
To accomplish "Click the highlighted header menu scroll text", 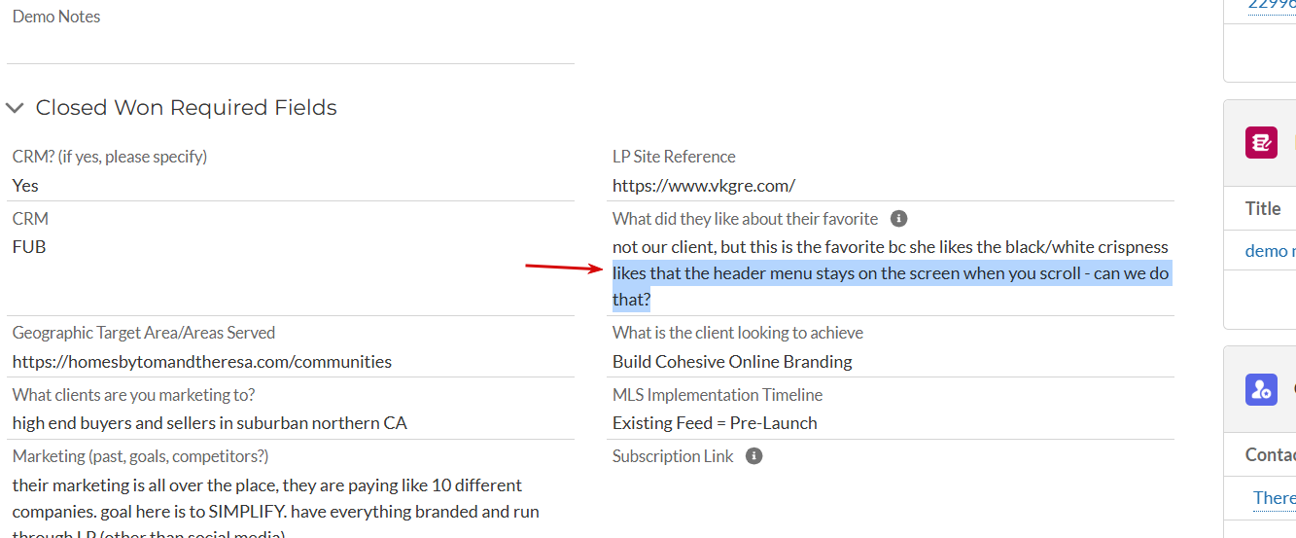I will click(892, 286).
